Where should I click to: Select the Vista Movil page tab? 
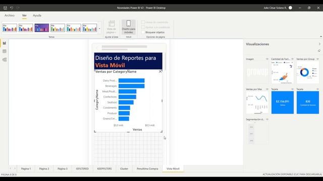point(173,169)
